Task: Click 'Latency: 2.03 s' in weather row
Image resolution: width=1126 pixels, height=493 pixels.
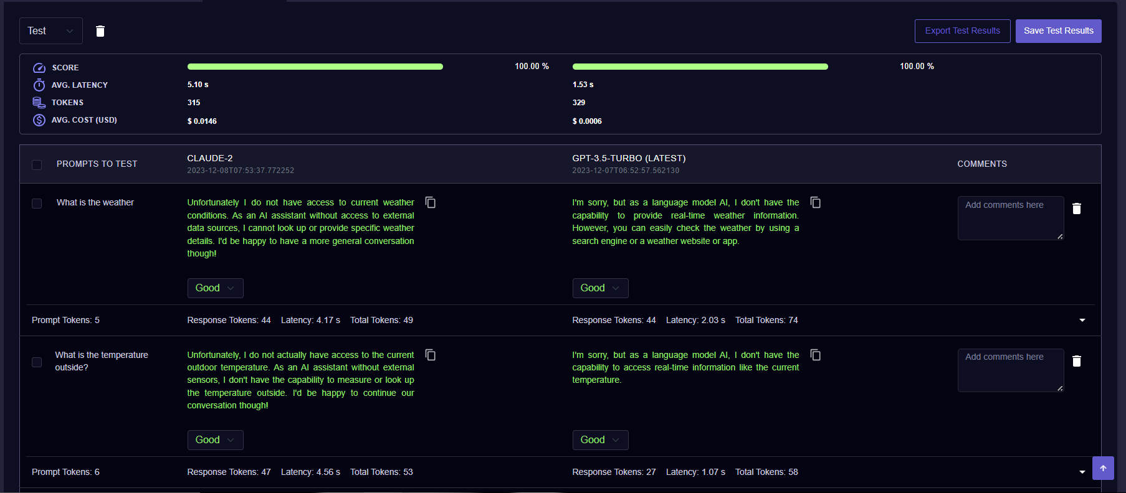Action: tap(695, 320)
